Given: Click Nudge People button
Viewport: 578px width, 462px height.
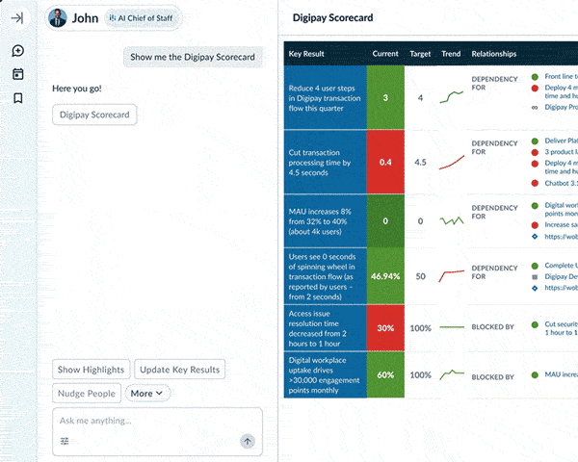Looking at the screenshot, I should [x=87, y=394].
